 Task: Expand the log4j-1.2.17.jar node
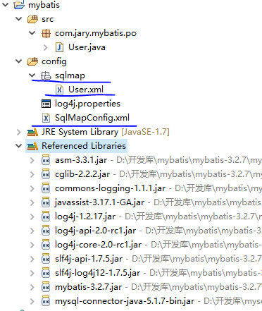32,217
